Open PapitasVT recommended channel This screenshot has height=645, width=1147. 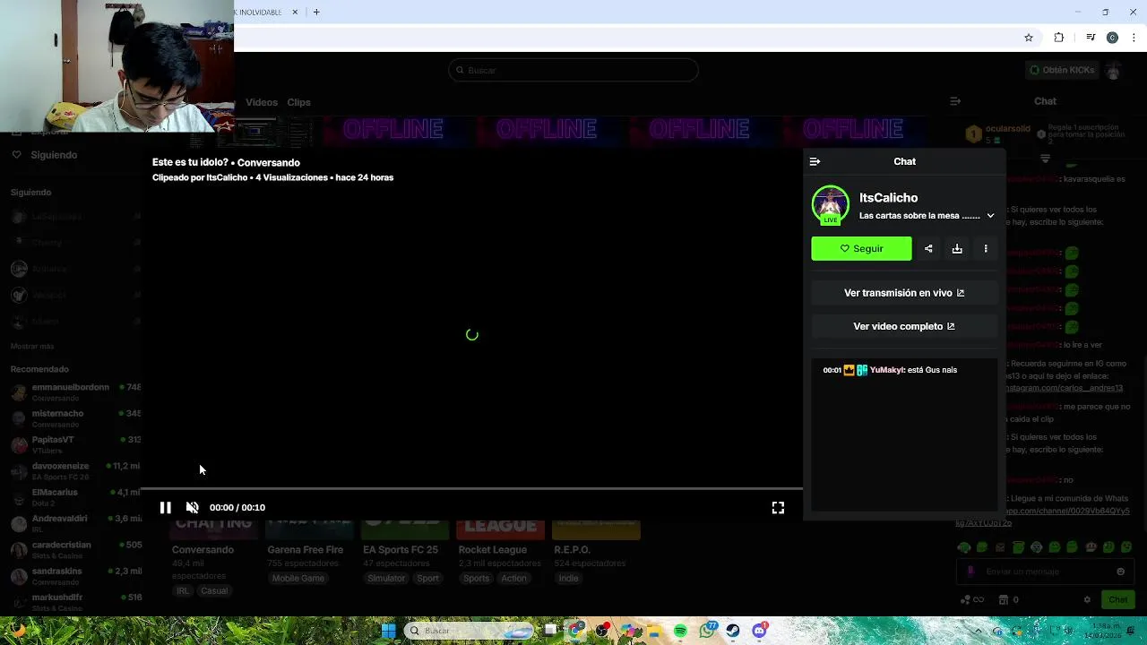click(x=75, y=443)
